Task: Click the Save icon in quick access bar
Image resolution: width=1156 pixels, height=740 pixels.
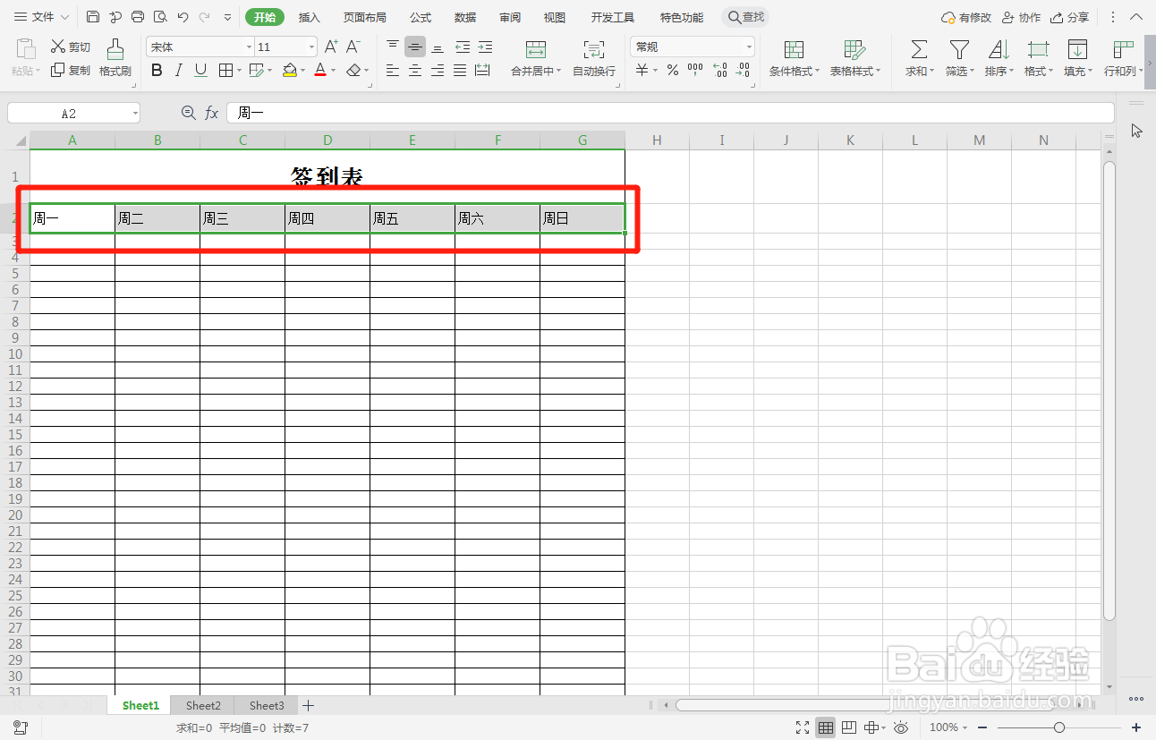Action: [x=93, y=17]
